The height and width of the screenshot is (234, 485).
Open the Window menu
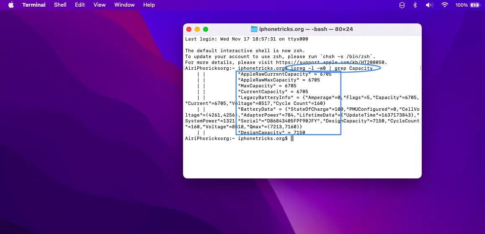124,5
